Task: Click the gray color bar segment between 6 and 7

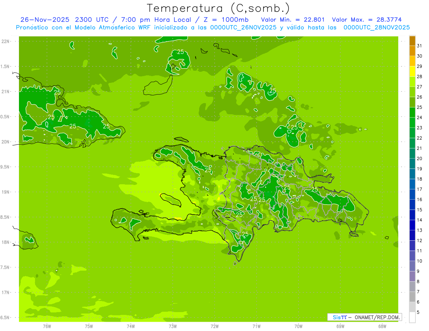Action: 412,297
